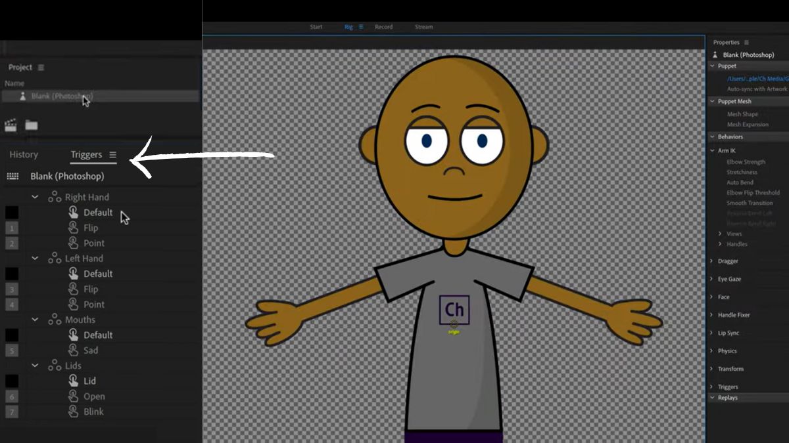Collapse the Arm IK behavior
789x443 pixels.
pyautogui.click(x=713, y=151)
